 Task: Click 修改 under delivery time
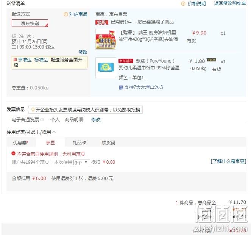click(83, 52)
